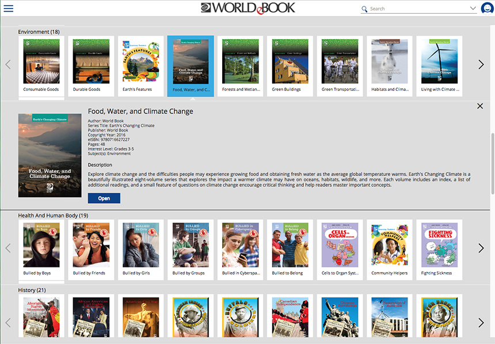Image resolution: width=495 pixels, height=344 pixels.
Task: Click the large Food, Water cover image
Action: coord(50,155)
